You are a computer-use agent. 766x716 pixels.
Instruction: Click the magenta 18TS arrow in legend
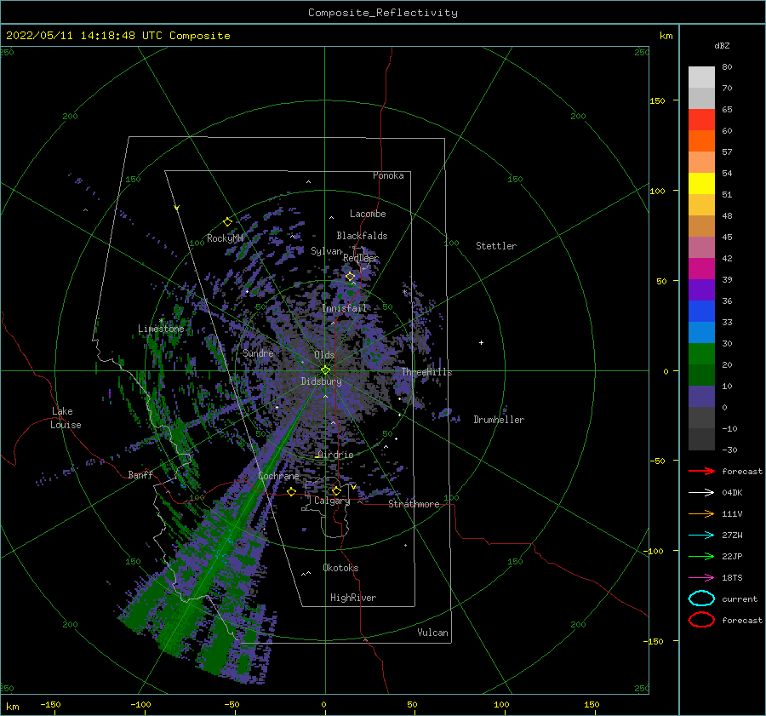click(701, 578)
